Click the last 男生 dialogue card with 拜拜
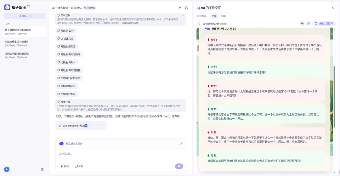The image size is (340, 176). tap(265, 158)
